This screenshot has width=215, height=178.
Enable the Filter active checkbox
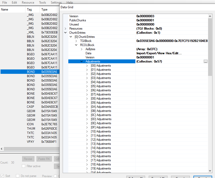click(x=23, y=166)
